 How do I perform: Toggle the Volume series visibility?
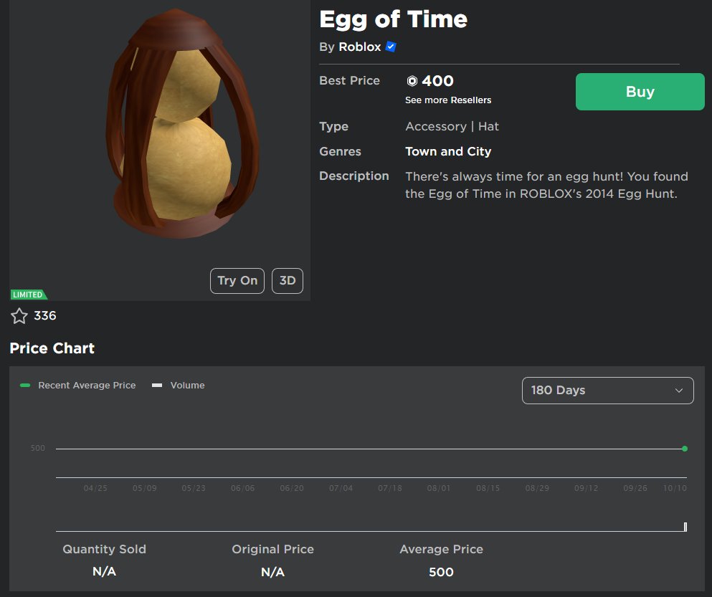pos(177,385)
